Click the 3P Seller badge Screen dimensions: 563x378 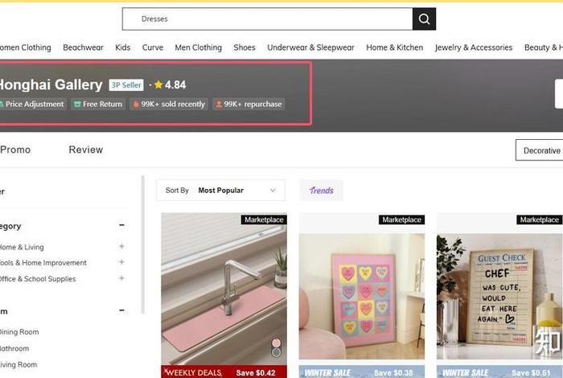coord(126,84)
